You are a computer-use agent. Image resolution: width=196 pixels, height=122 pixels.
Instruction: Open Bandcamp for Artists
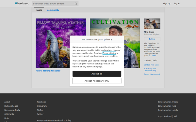point(168,102)
